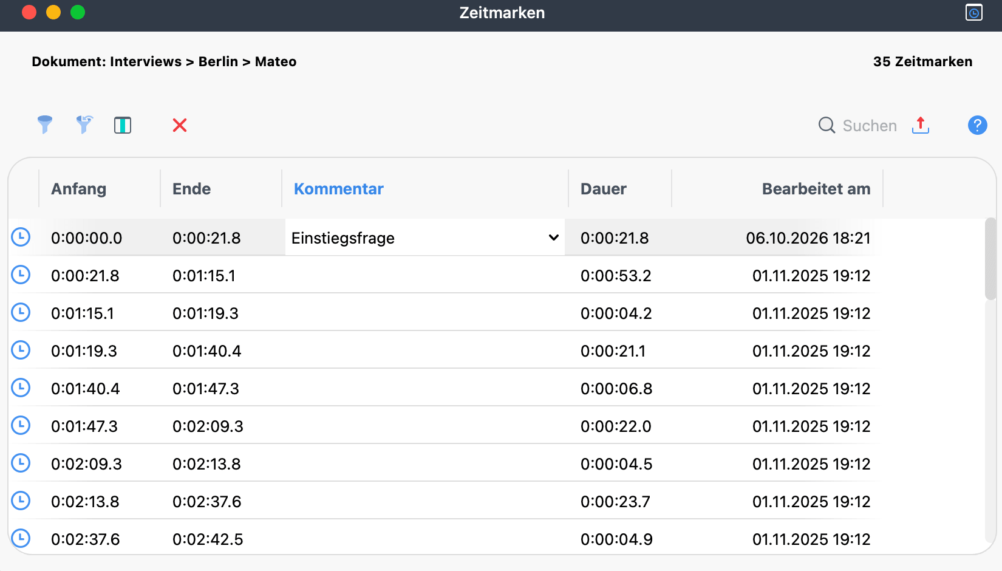Click the 35 Zeitmarken count label
This screenshot has width=1002, height=571.
tap(922, 61)
